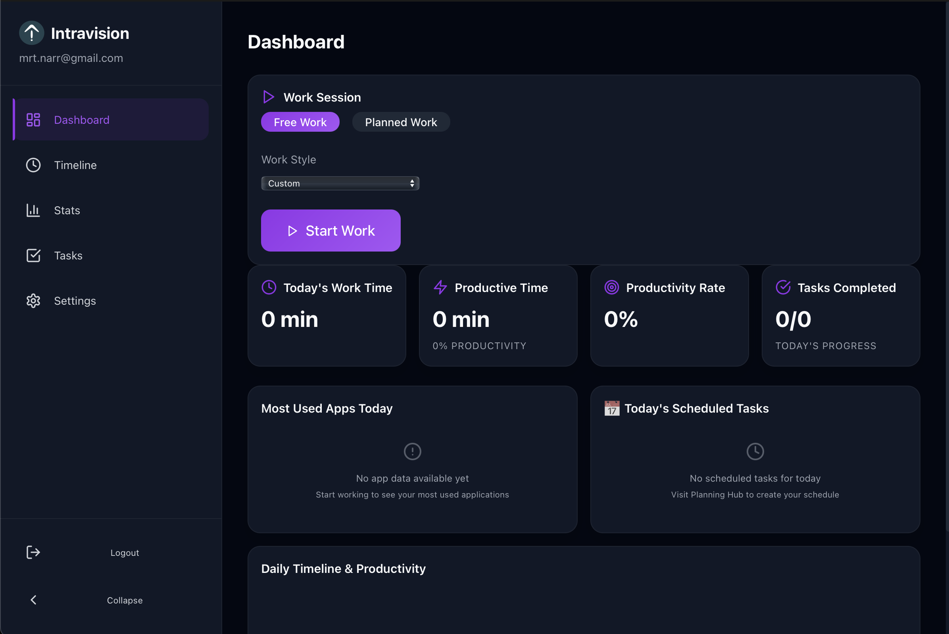Click the Logout text link
This screenshot has height=634, width=949.
125,553
